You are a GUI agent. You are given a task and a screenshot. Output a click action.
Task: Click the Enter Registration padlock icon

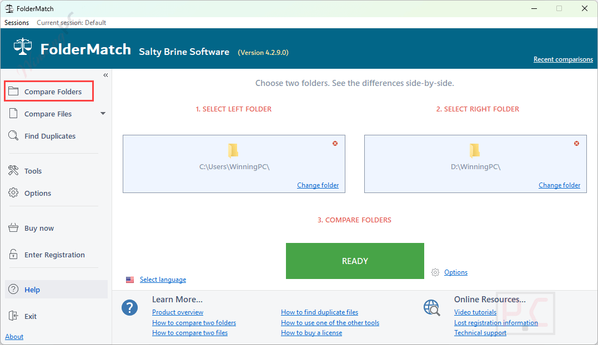13,254
